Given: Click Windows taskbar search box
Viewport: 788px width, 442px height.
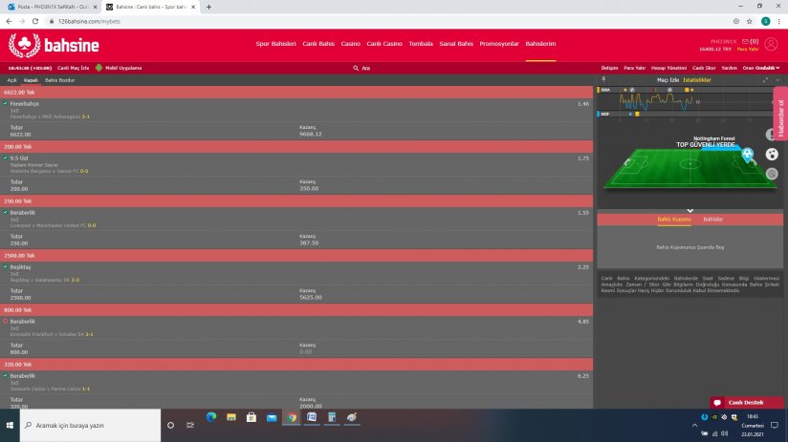Looking at the screenshot, I should coord(91,425).
